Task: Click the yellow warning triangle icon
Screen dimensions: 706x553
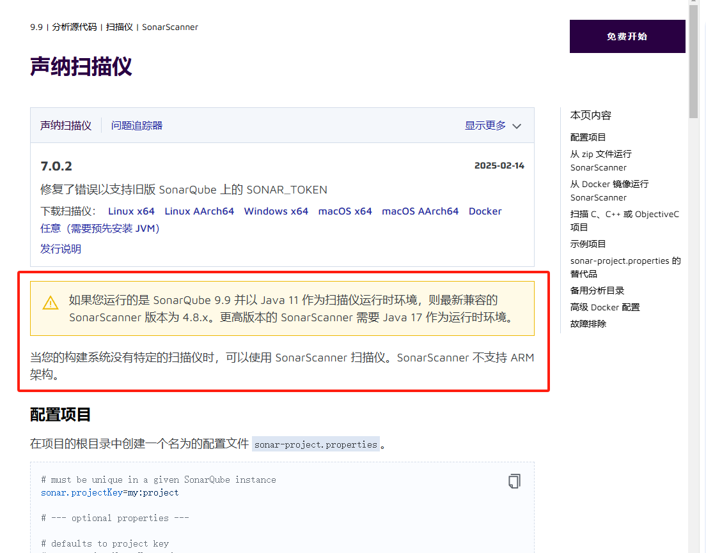Action: [x=51, y=303]
